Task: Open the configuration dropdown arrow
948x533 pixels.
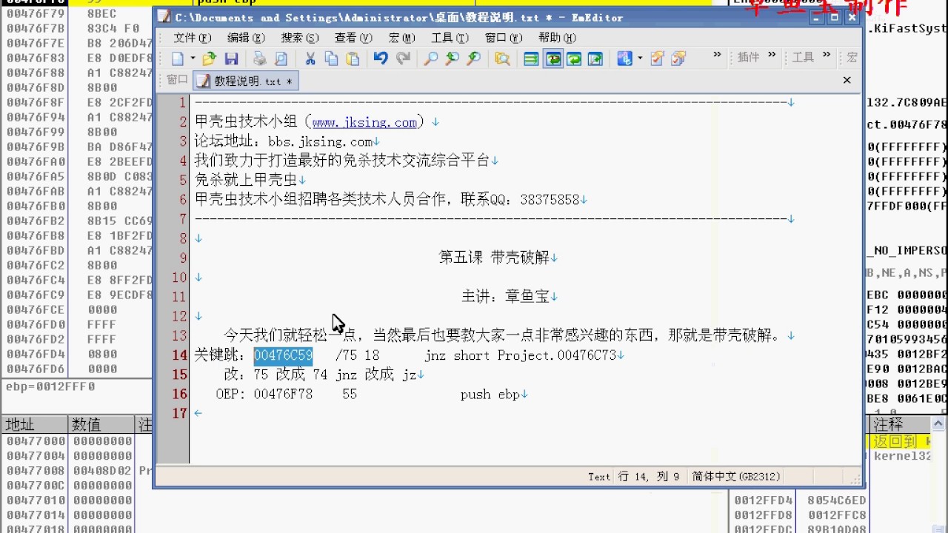Action: 639,58
